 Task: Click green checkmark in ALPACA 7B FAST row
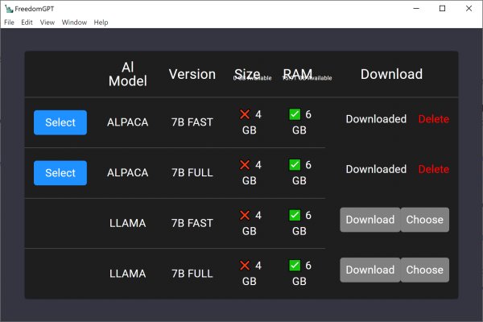[295, 115]
